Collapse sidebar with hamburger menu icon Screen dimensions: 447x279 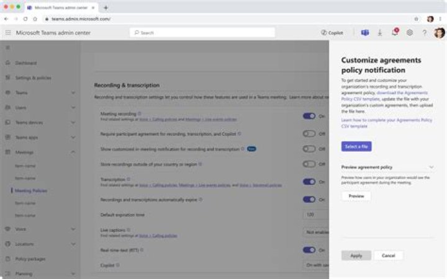pyautogui.click(x=7, y=48)
